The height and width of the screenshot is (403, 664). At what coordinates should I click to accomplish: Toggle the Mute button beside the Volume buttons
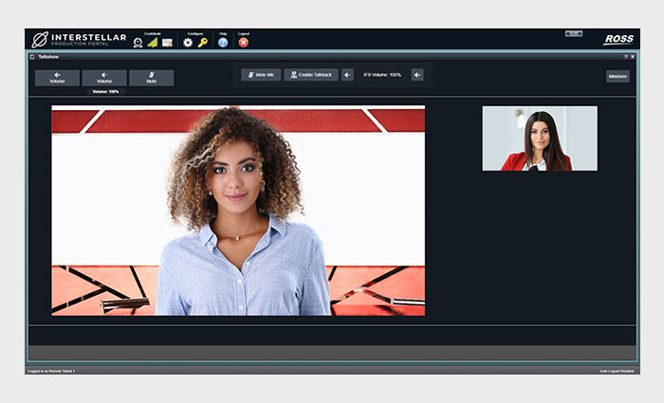pyautogui.click(x=152, y=78)
